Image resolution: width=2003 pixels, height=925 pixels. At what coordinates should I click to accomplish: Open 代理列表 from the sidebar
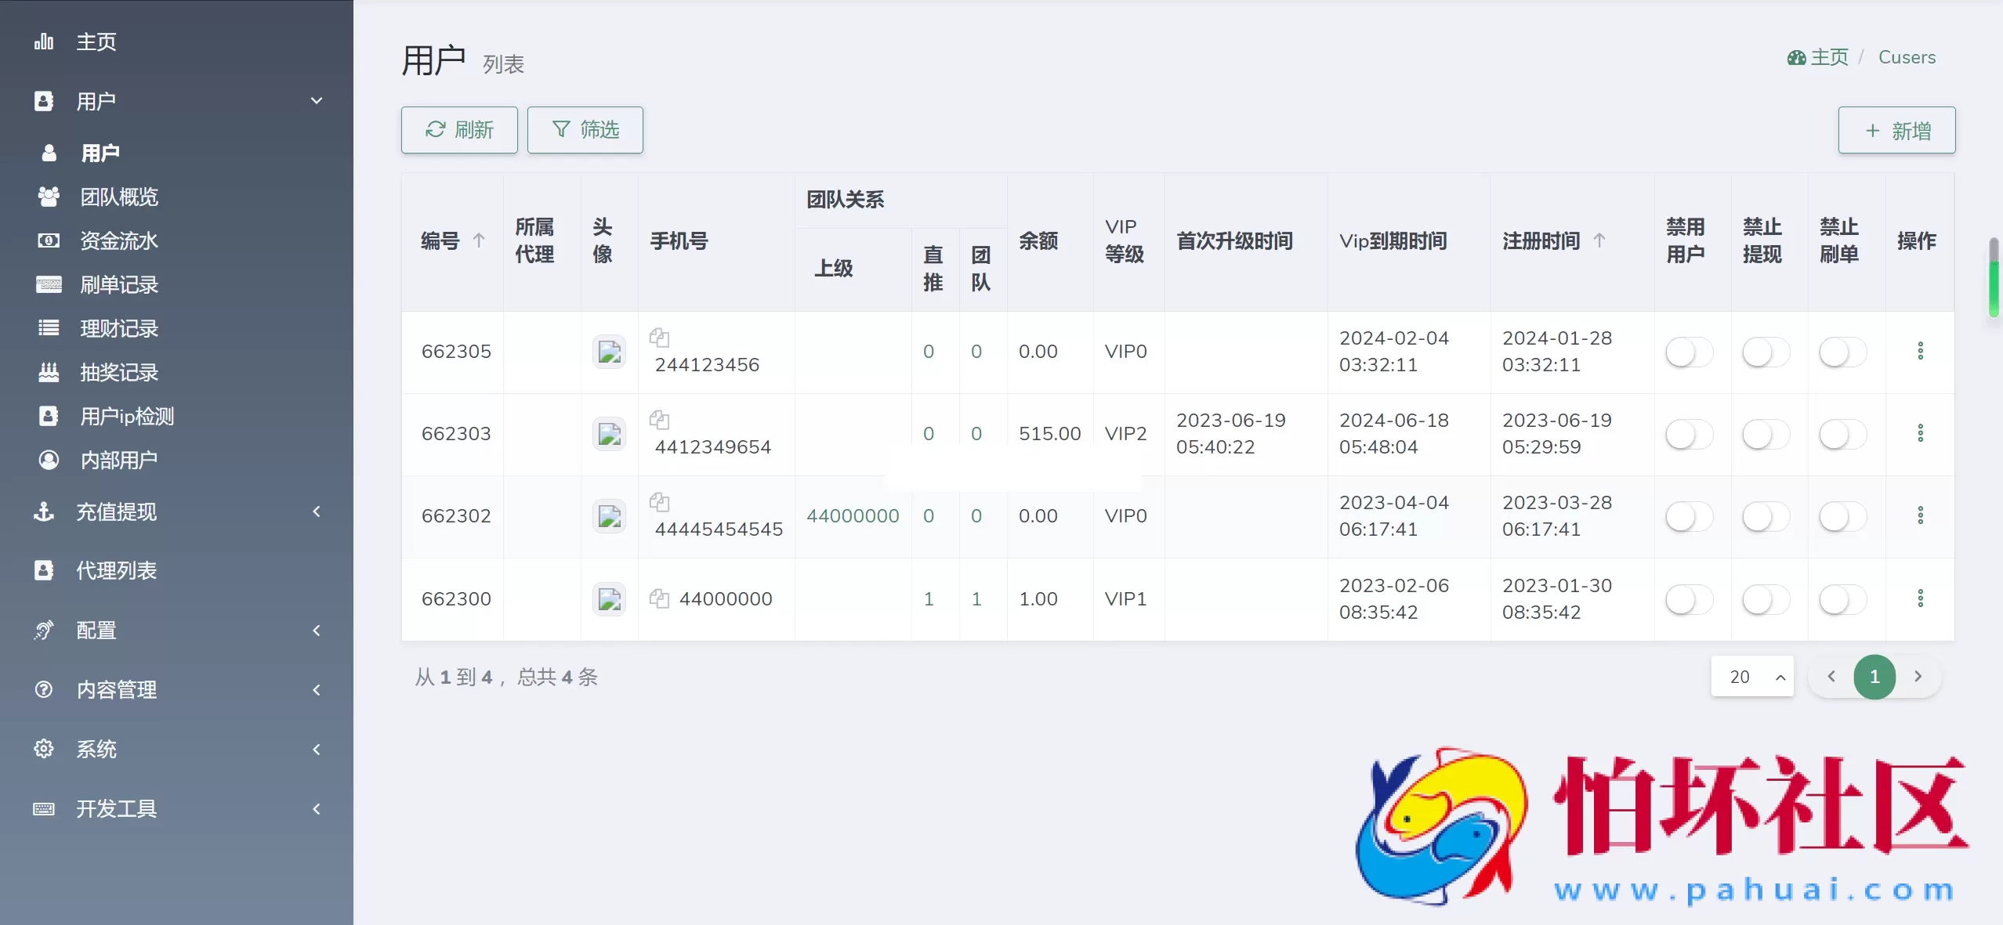pos(118,571)
